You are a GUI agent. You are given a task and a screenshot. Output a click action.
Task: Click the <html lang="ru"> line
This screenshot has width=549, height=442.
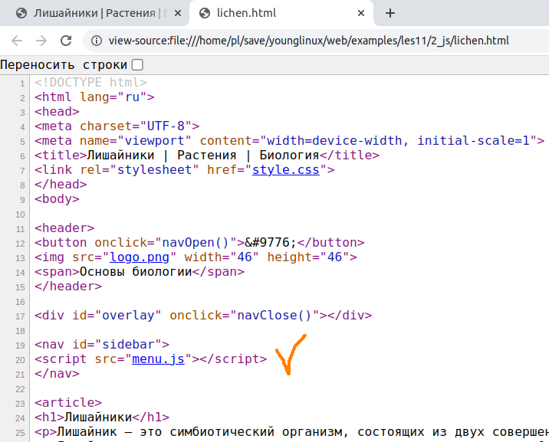(94, 97)
